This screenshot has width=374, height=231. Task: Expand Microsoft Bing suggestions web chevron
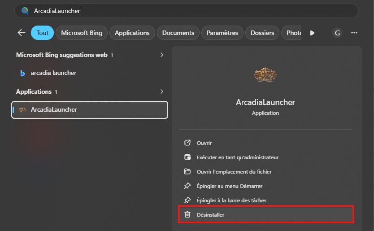[x=162, y=55]
